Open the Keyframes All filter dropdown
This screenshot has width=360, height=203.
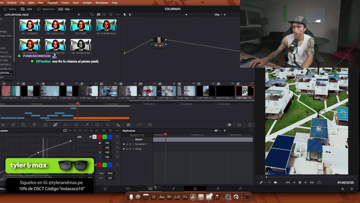point(217,131)
